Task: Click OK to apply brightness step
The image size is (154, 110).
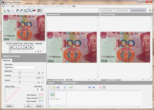Action: [x=28, y=106]
